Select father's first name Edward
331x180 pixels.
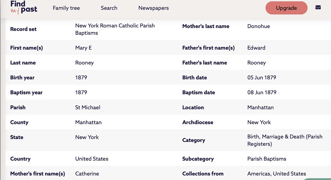(x=256, y=48)
